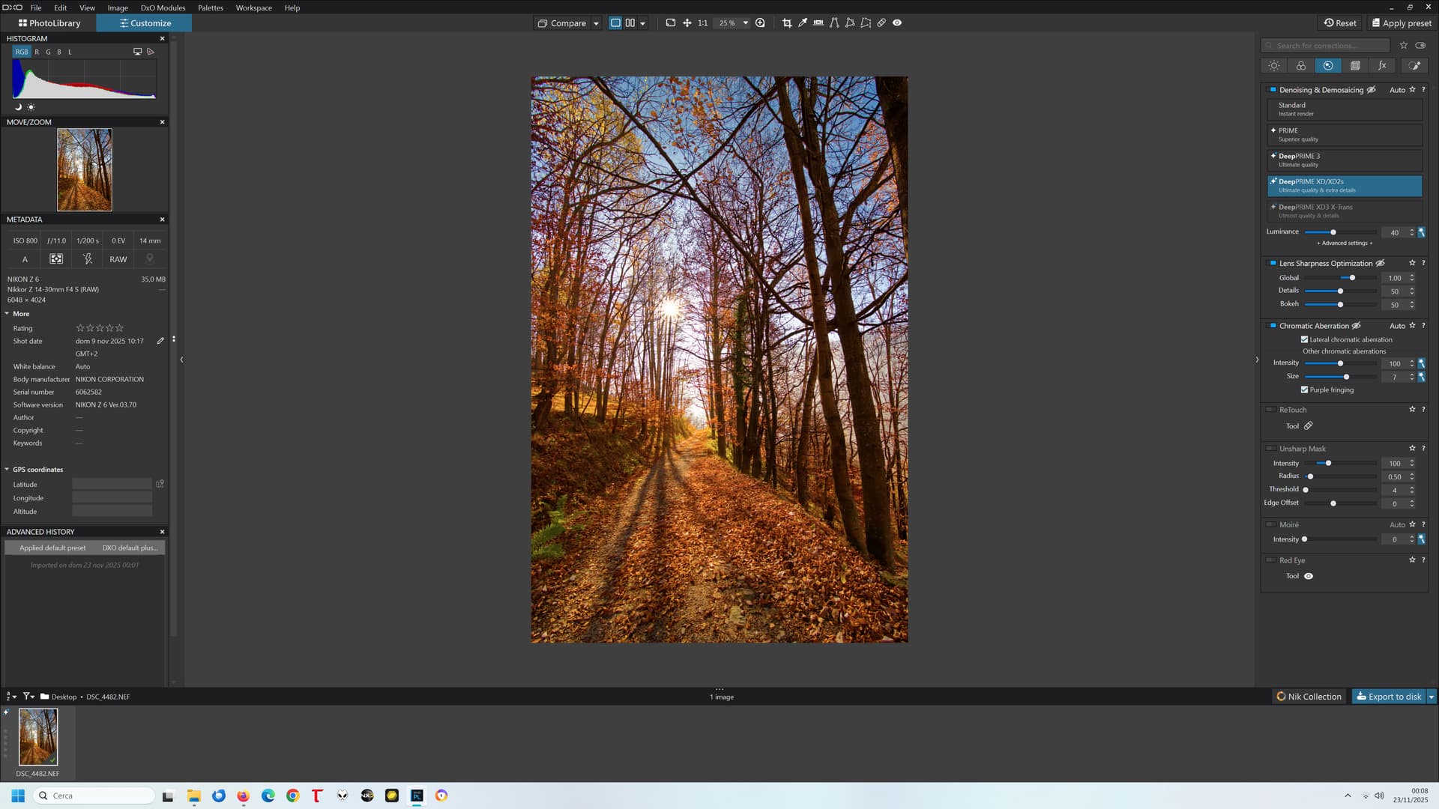Select the ReTouch repair tool icon
The width and height of the screenshot is (1439, 809).
coord(1308,426)
